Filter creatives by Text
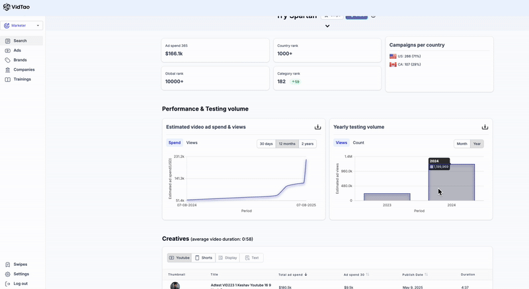 tap(252, 258)
